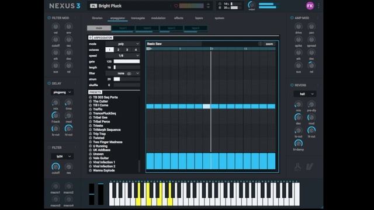This screenshot has width=374, height=210.
Task: Turn the Amp Mod spread knob
Action: (311, 40)
